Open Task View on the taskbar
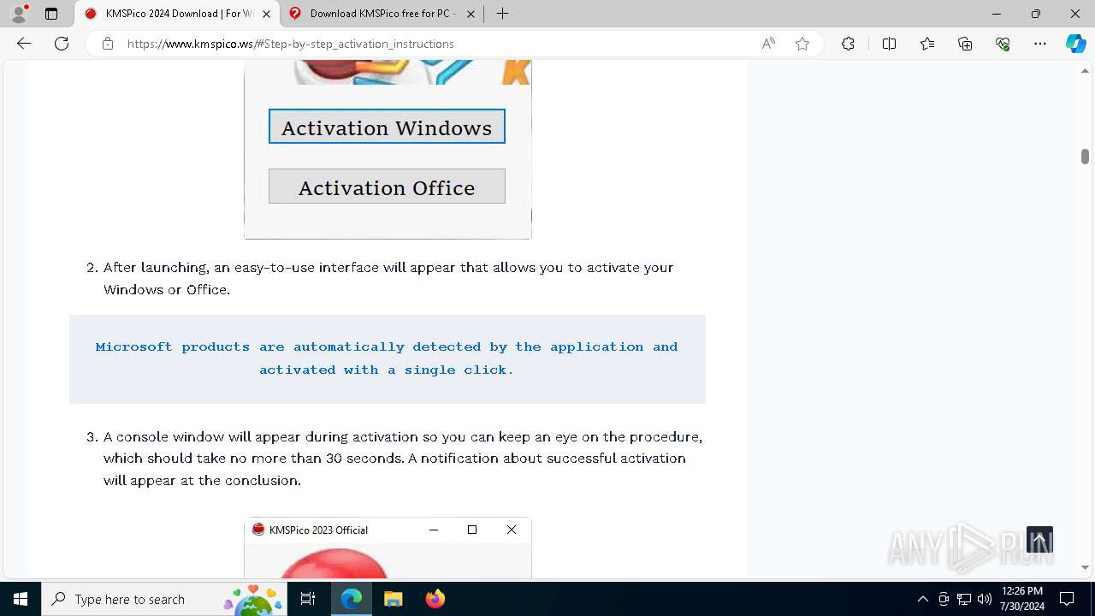The height and width of the screenshot is (616, 1095). point(308,599)
